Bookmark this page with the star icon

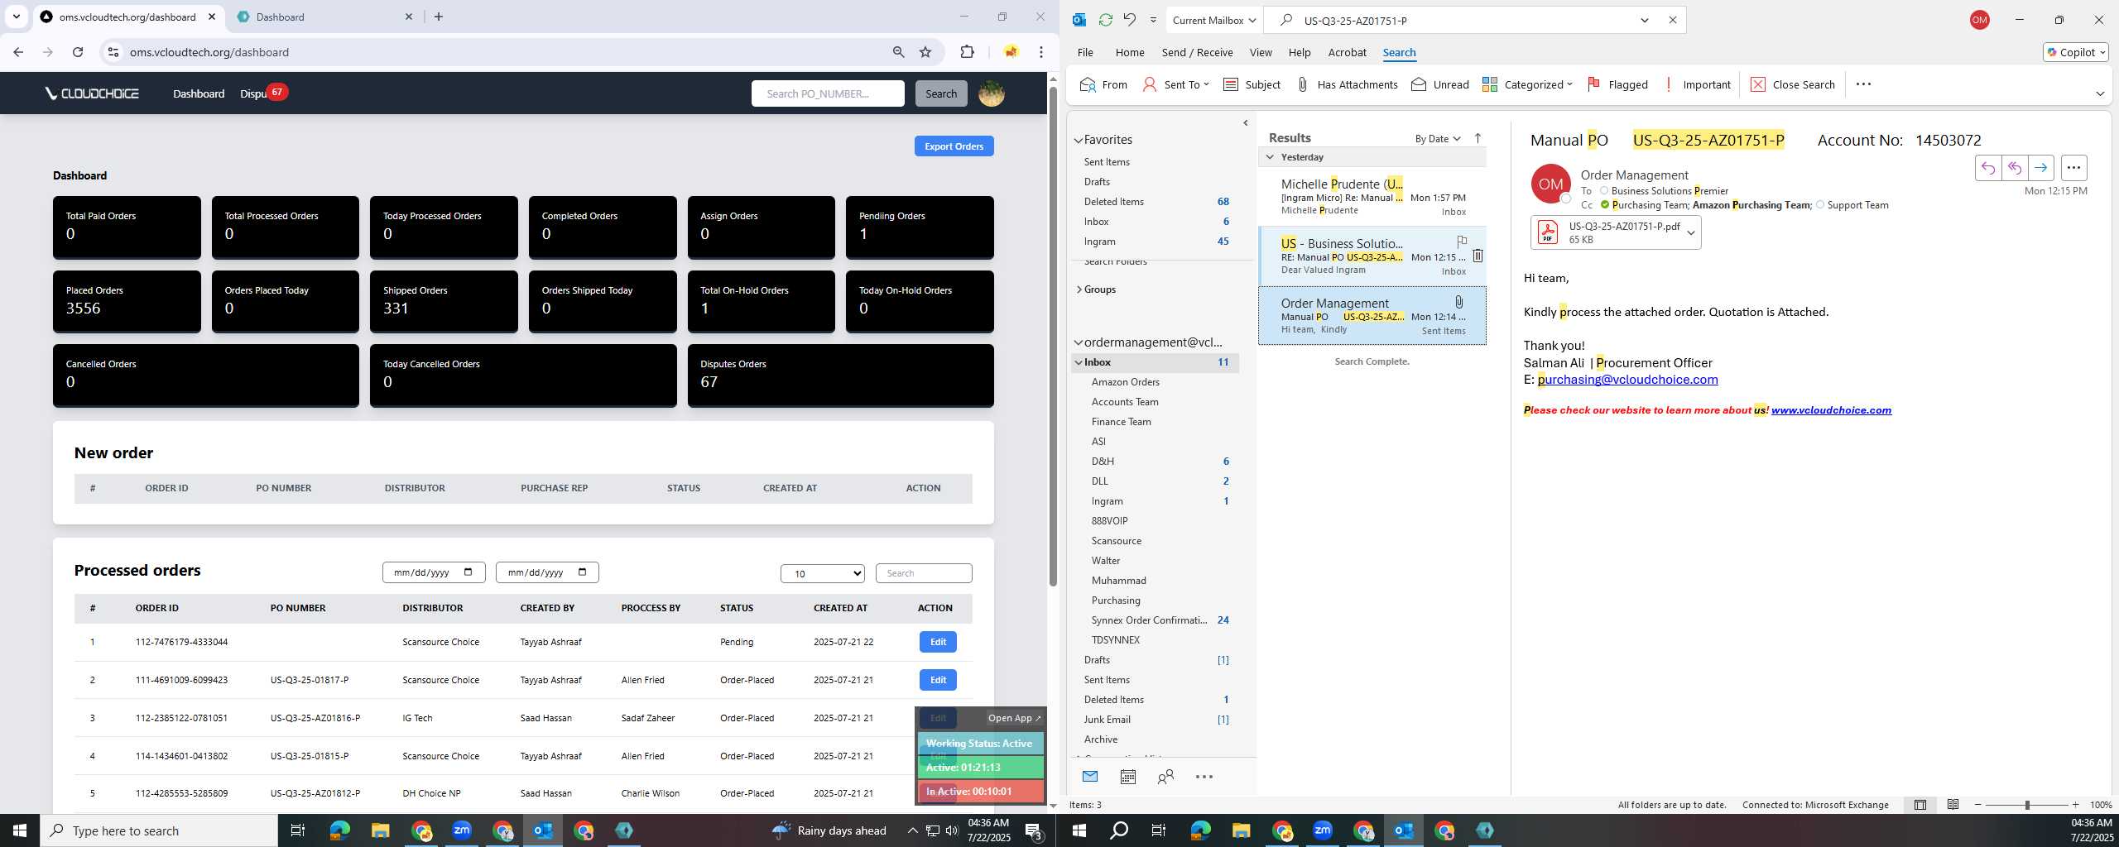925,52
